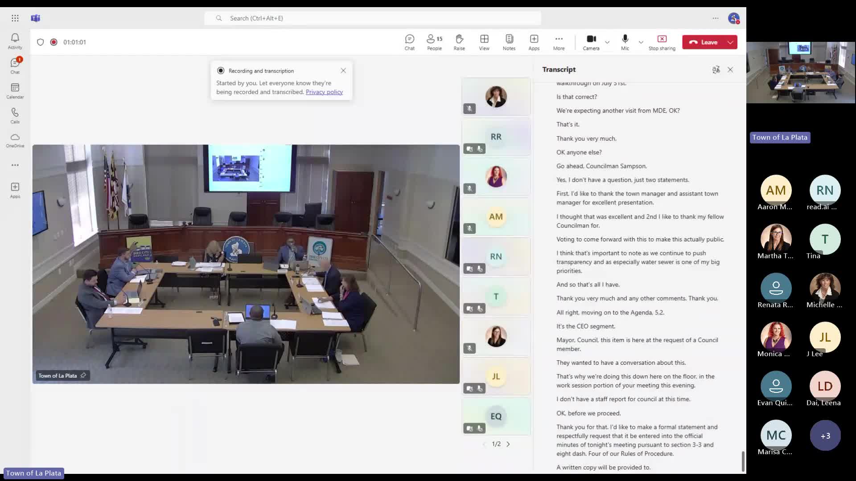Mute your microphone
856x481 pixels.
(624, 42)
